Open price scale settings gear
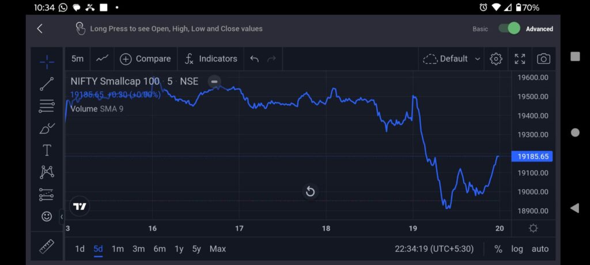The height and width of the screenshot is (265, 590). (533, 228)
